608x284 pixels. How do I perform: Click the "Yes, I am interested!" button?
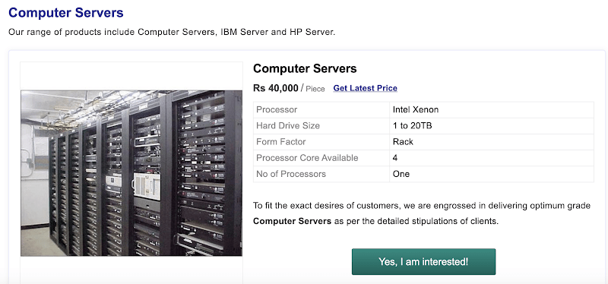pos(423,261)
